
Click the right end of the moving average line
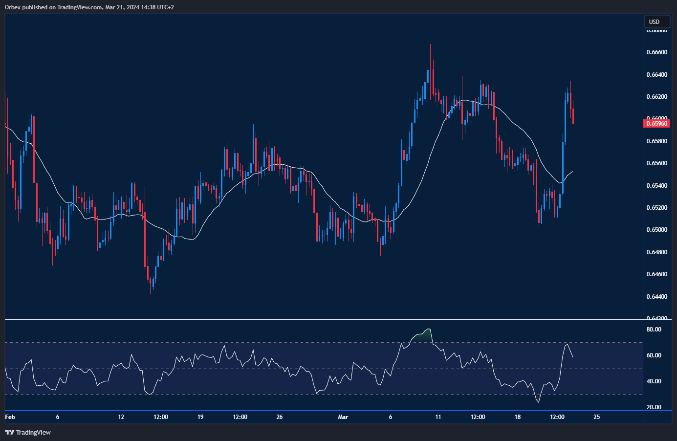[573, 172]
